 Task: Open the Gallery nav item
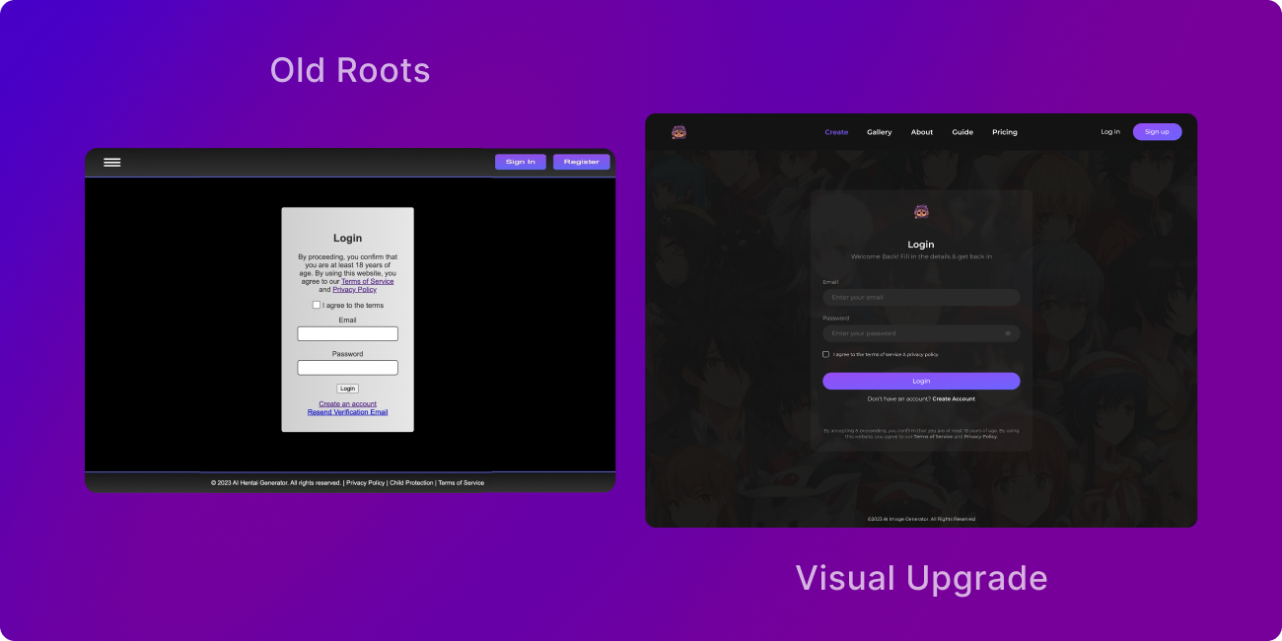(x=880, y=132)
